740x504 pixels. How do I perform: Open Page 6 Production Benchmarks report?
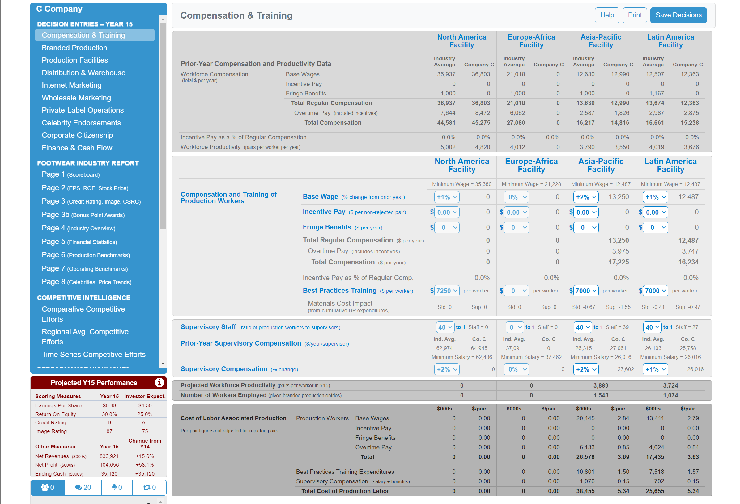(x=86, y=255)
